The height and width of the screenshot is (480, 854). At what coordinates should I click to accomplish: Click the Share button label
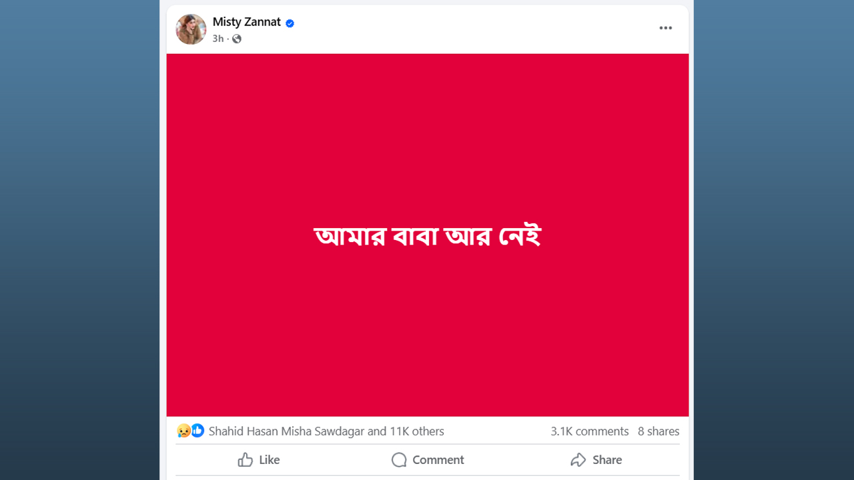click(606, 460)
